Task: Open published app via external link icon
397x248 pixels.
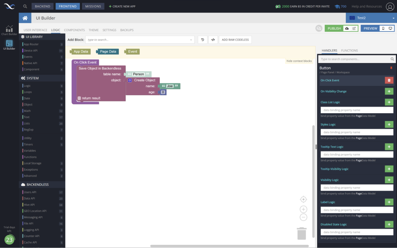Action: 354,28
